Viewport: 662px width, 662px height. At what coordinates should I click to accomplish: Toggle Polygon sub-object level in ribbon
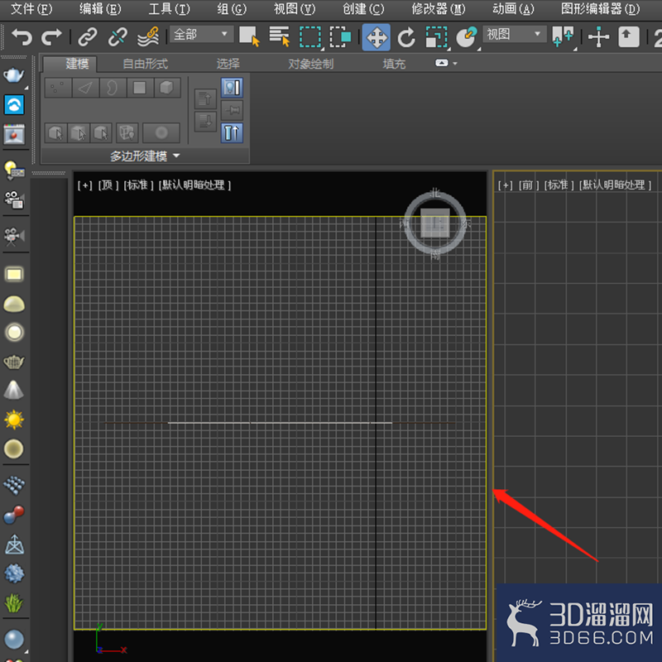[x=140, y=88]
